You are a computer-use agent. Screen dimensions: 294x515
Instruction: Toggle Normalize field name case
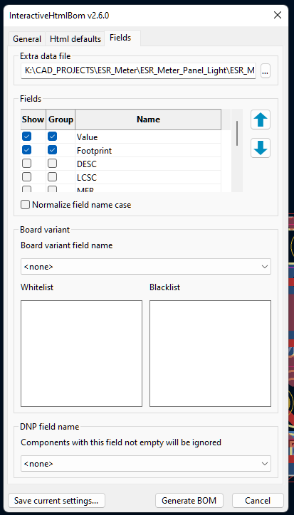click(76, 205)
